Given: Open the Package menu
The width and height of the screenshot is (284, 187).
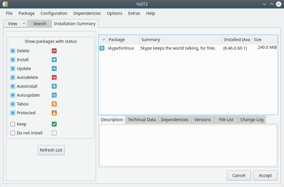Looking at the screenshot, I should [27, 14].
